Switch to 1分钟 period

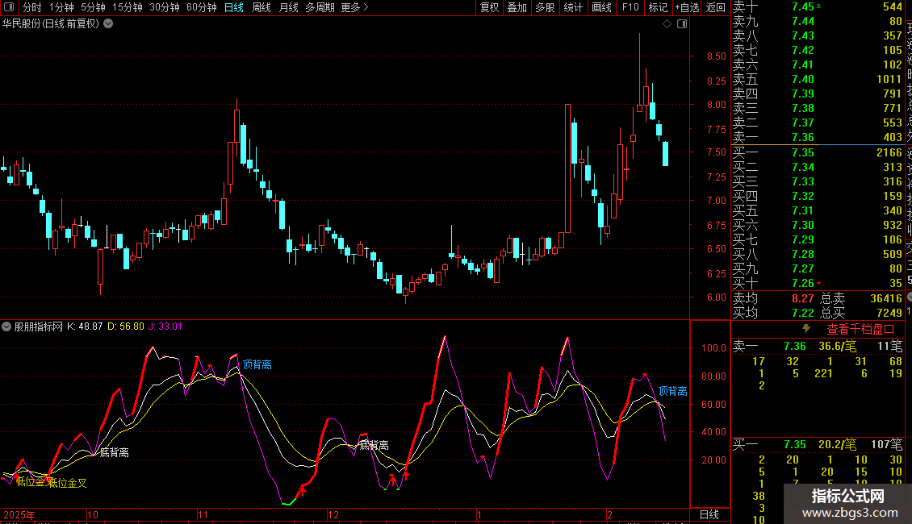click(x=61, y=7)
